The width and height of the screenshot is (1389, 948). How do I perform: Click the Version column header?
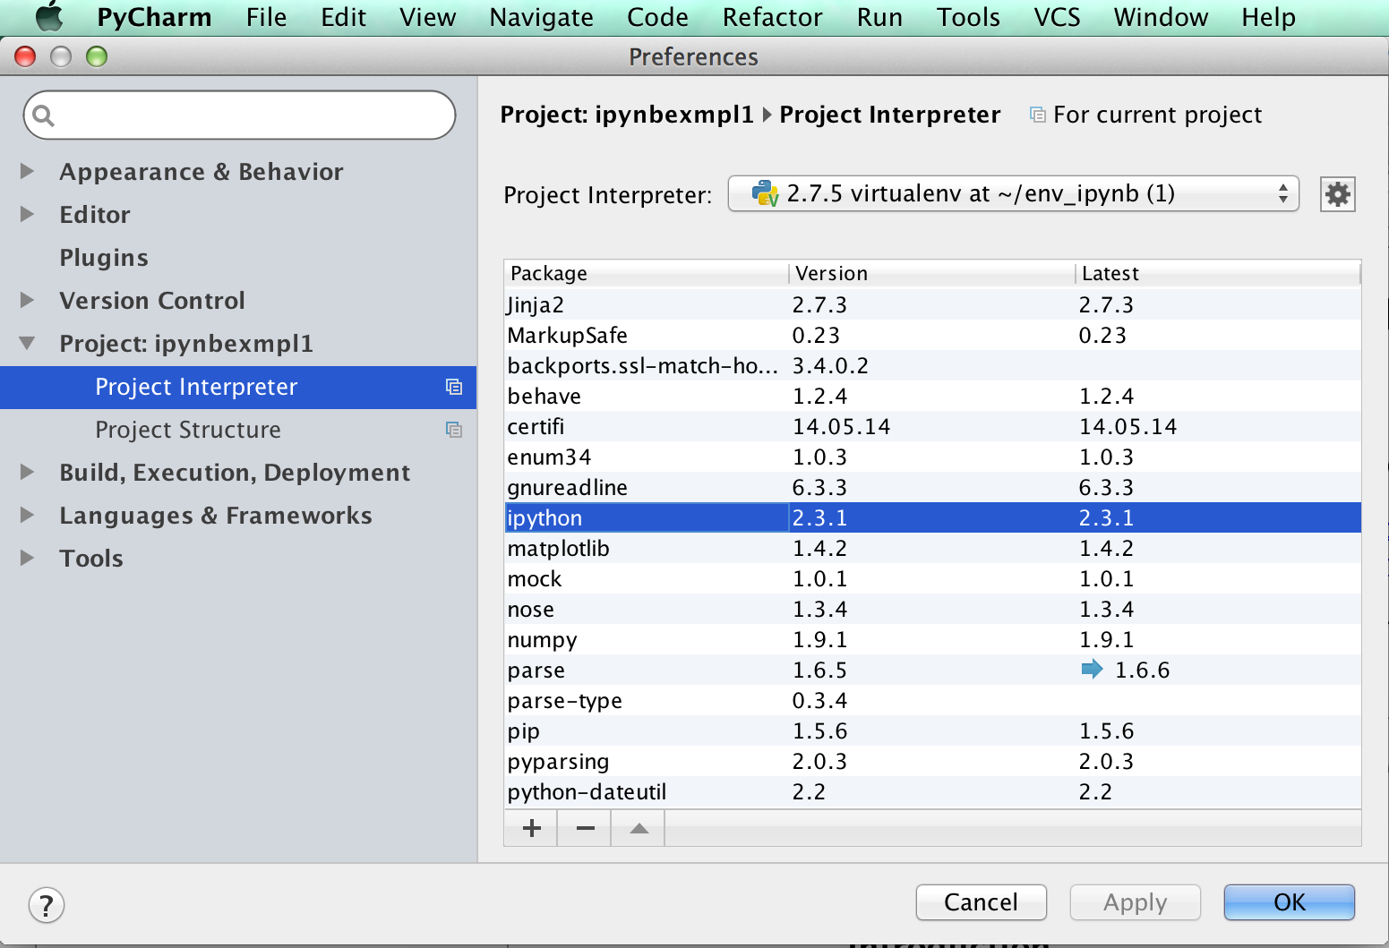[x=931, y=273]
